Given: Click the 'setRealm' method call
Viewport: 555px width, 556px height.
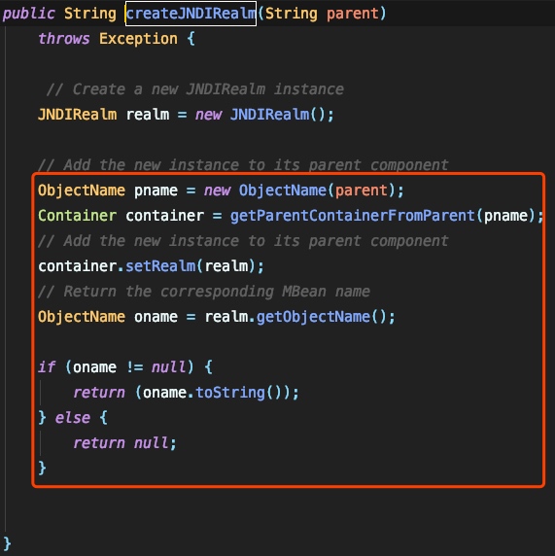Looking at the screenshot, I should pyautogui.click(x=160, y=266).
